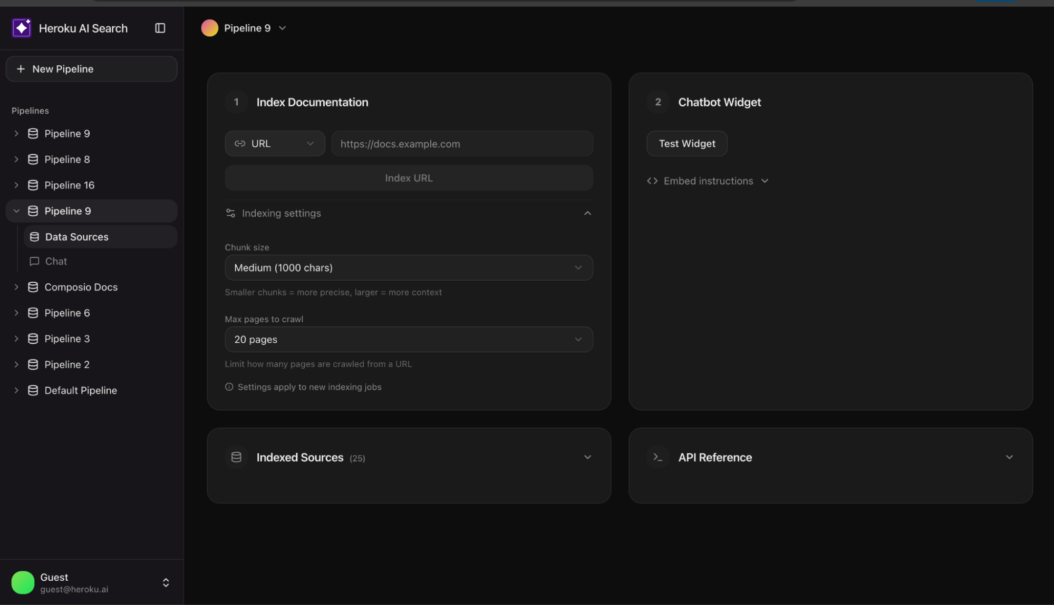Open the Max pages to crawl dropdown
Viewport: 1054px width, 605px height.
coord(409,340)
